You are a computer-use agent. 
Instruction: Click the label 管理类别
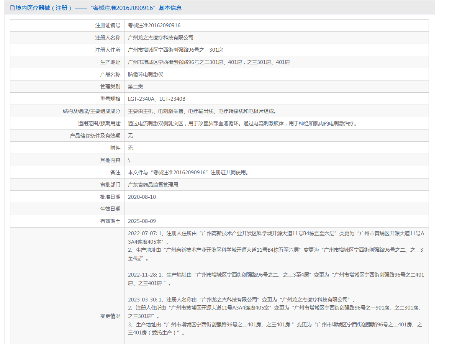110,87
